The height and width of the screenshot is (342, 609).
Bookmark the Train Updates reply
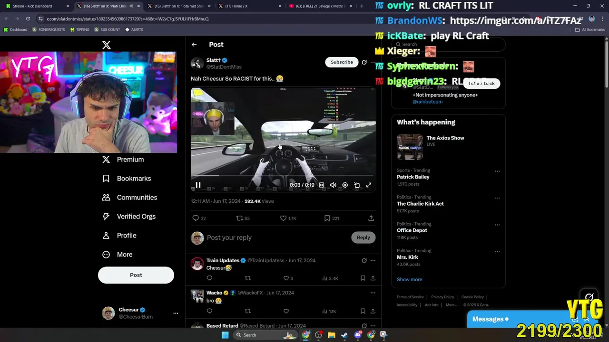coord(363,278)
